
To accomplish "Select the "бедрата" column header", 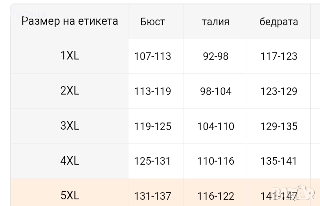I will tap(279, 22).
